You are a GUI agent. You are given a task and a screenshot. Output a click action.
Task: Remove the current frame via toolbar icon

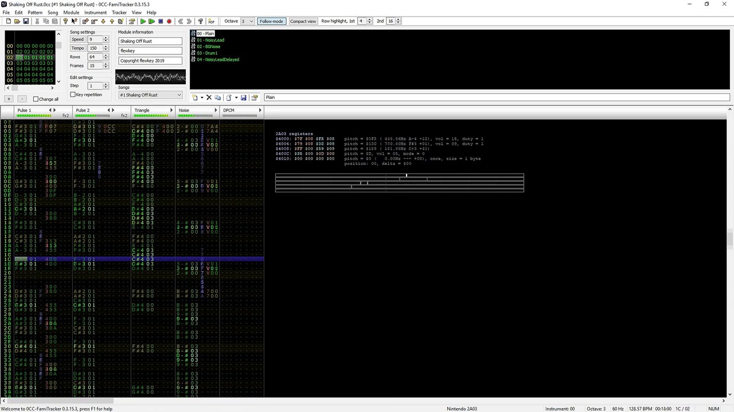[93, 21]
